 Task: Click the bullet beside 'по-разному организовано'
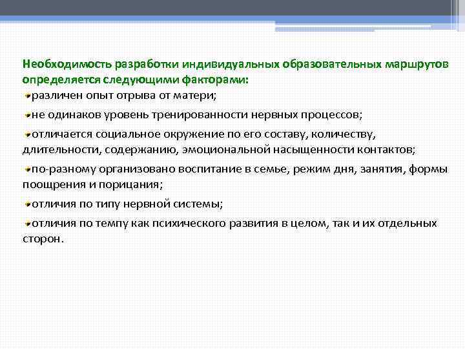[28, 169]
